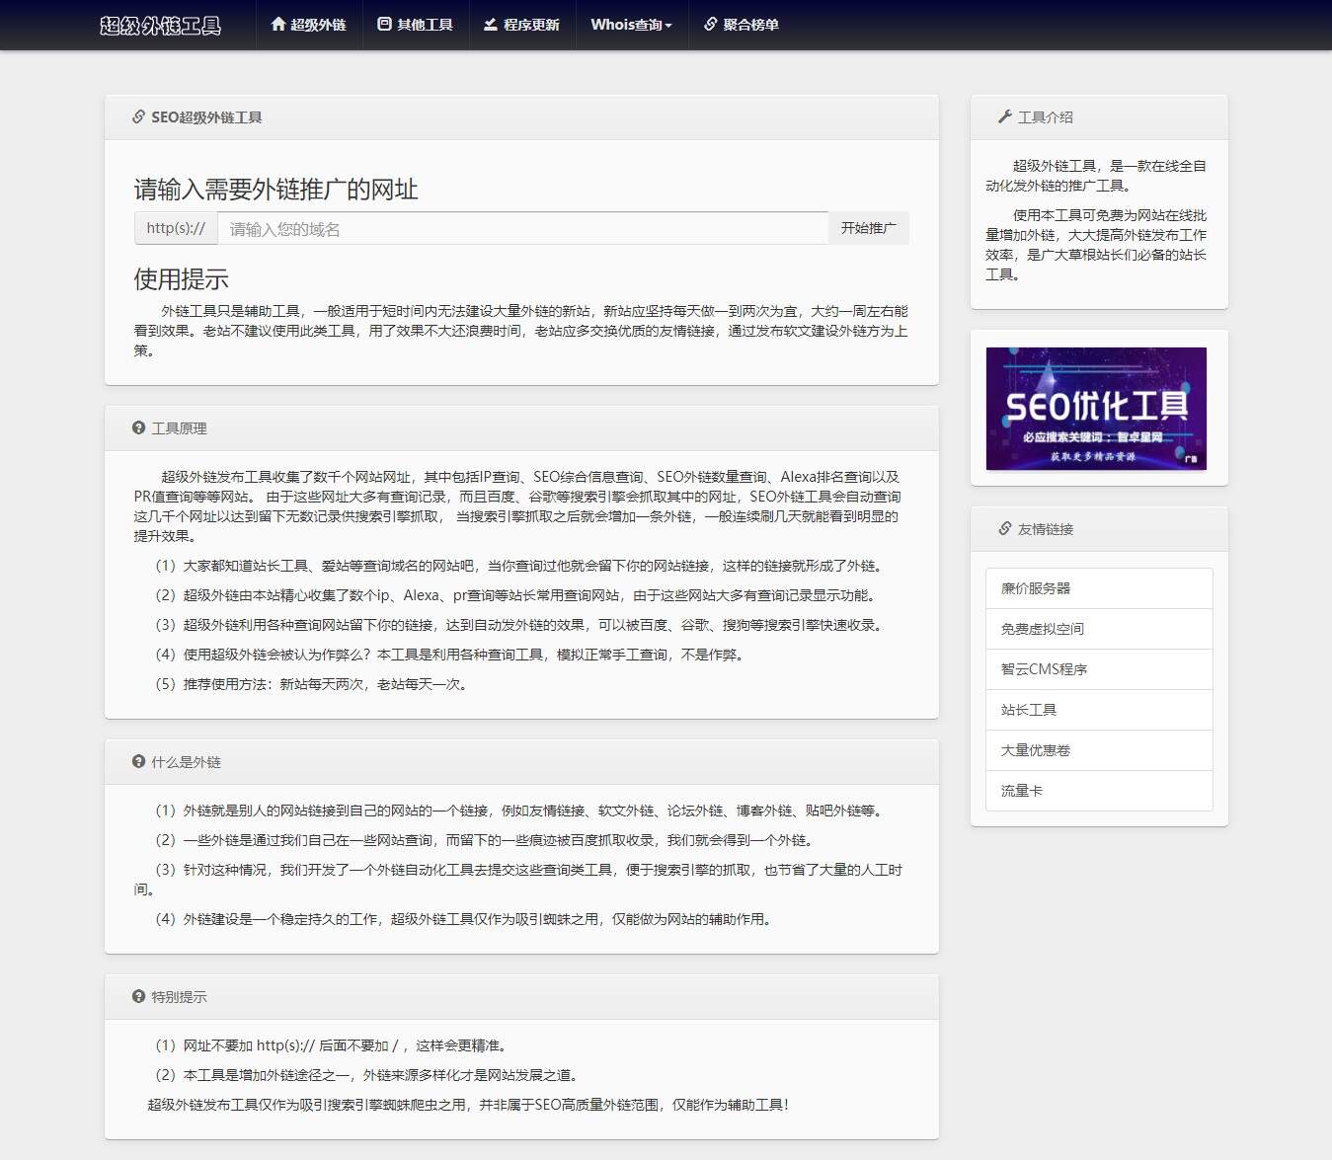1332x1160 pixels.
Task: Click the domain input field
Action: point(523,228)
